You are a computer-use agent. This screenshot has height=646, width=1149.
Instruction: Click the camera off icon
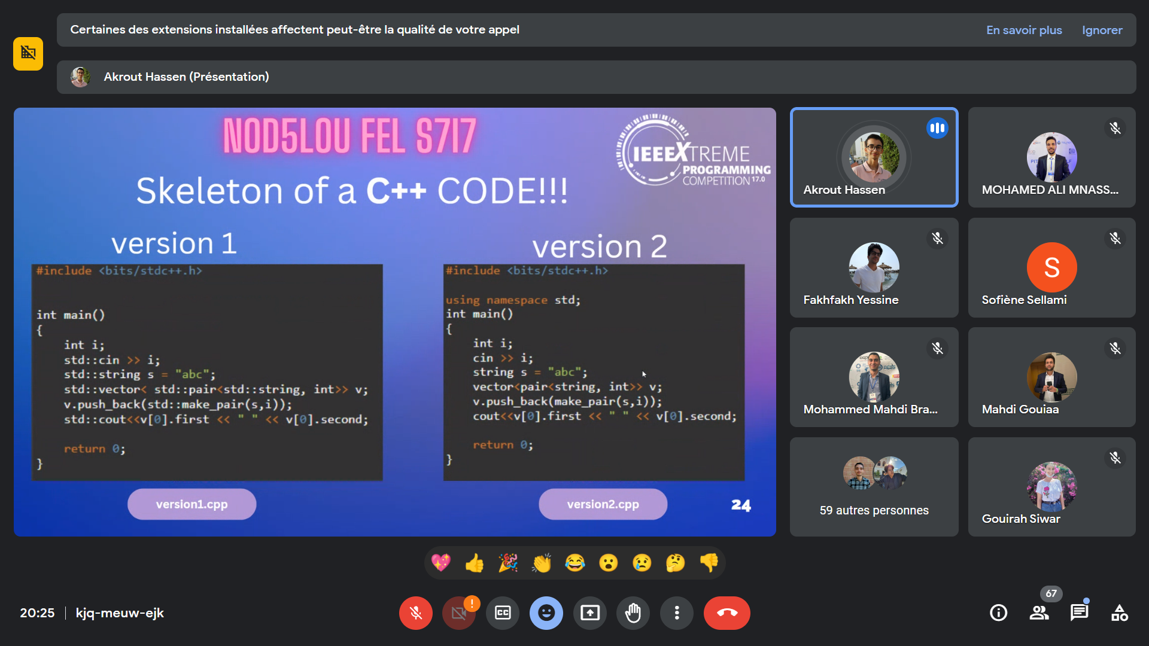coord(458,613)
